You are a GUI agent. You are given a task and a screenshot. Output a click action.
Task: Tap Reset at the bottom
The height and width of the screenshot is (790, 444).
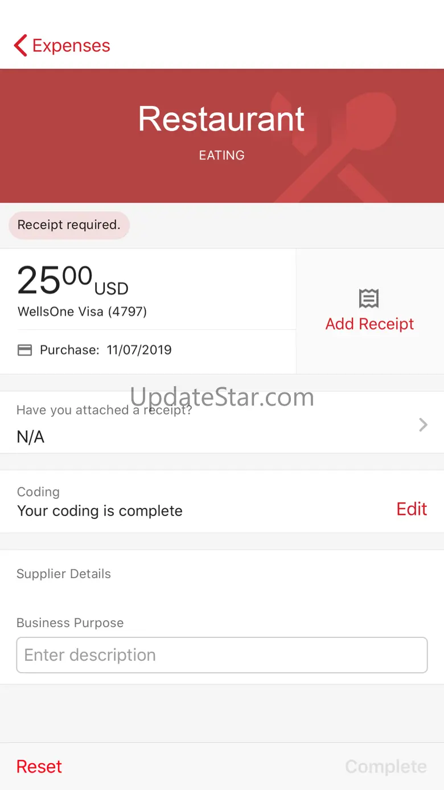click(39, 767)
